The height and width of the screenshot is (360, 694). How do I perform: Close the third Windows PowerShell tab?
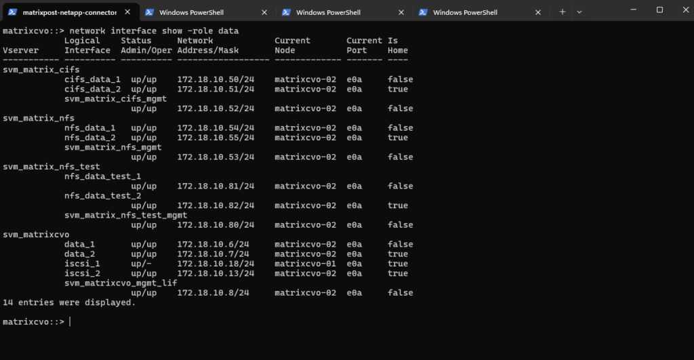[x=401, y=12]
